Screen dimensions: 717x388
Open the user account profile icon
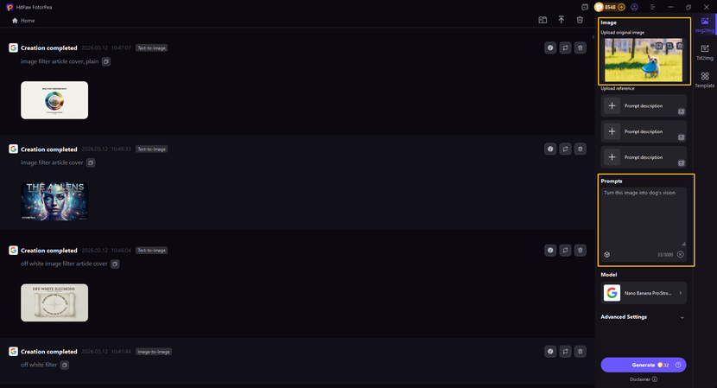pyautogui.click(x=635, y=7)
